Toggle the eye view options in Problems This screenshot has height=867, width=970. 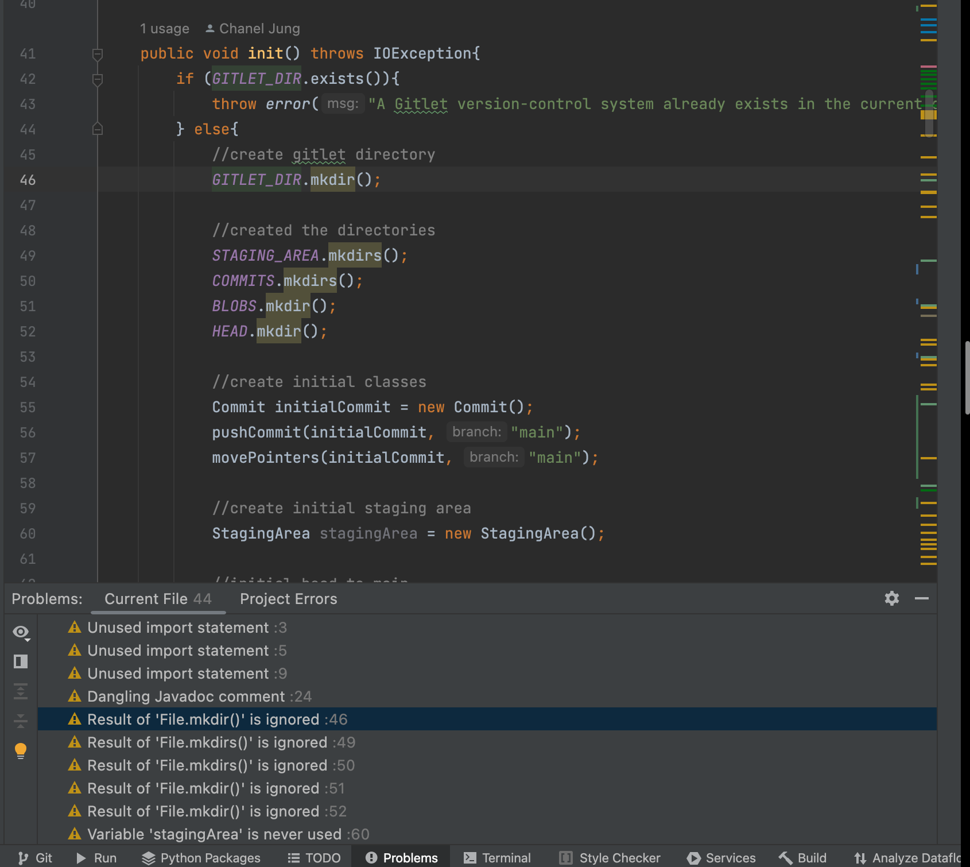pyautogui.click(x=21, y=632)
